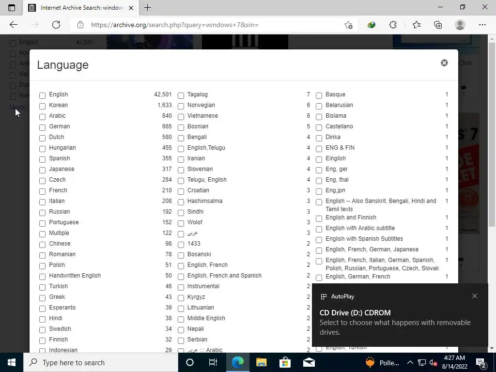
Task: Click the Type here to search box
Action: click(x=101, y=362)
